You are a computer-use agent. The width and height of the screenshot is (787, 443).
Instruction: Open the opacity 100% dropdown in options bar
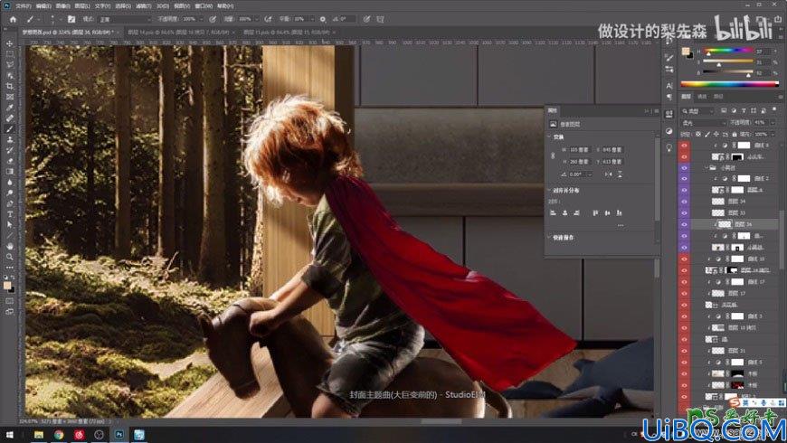click(201, 19)
